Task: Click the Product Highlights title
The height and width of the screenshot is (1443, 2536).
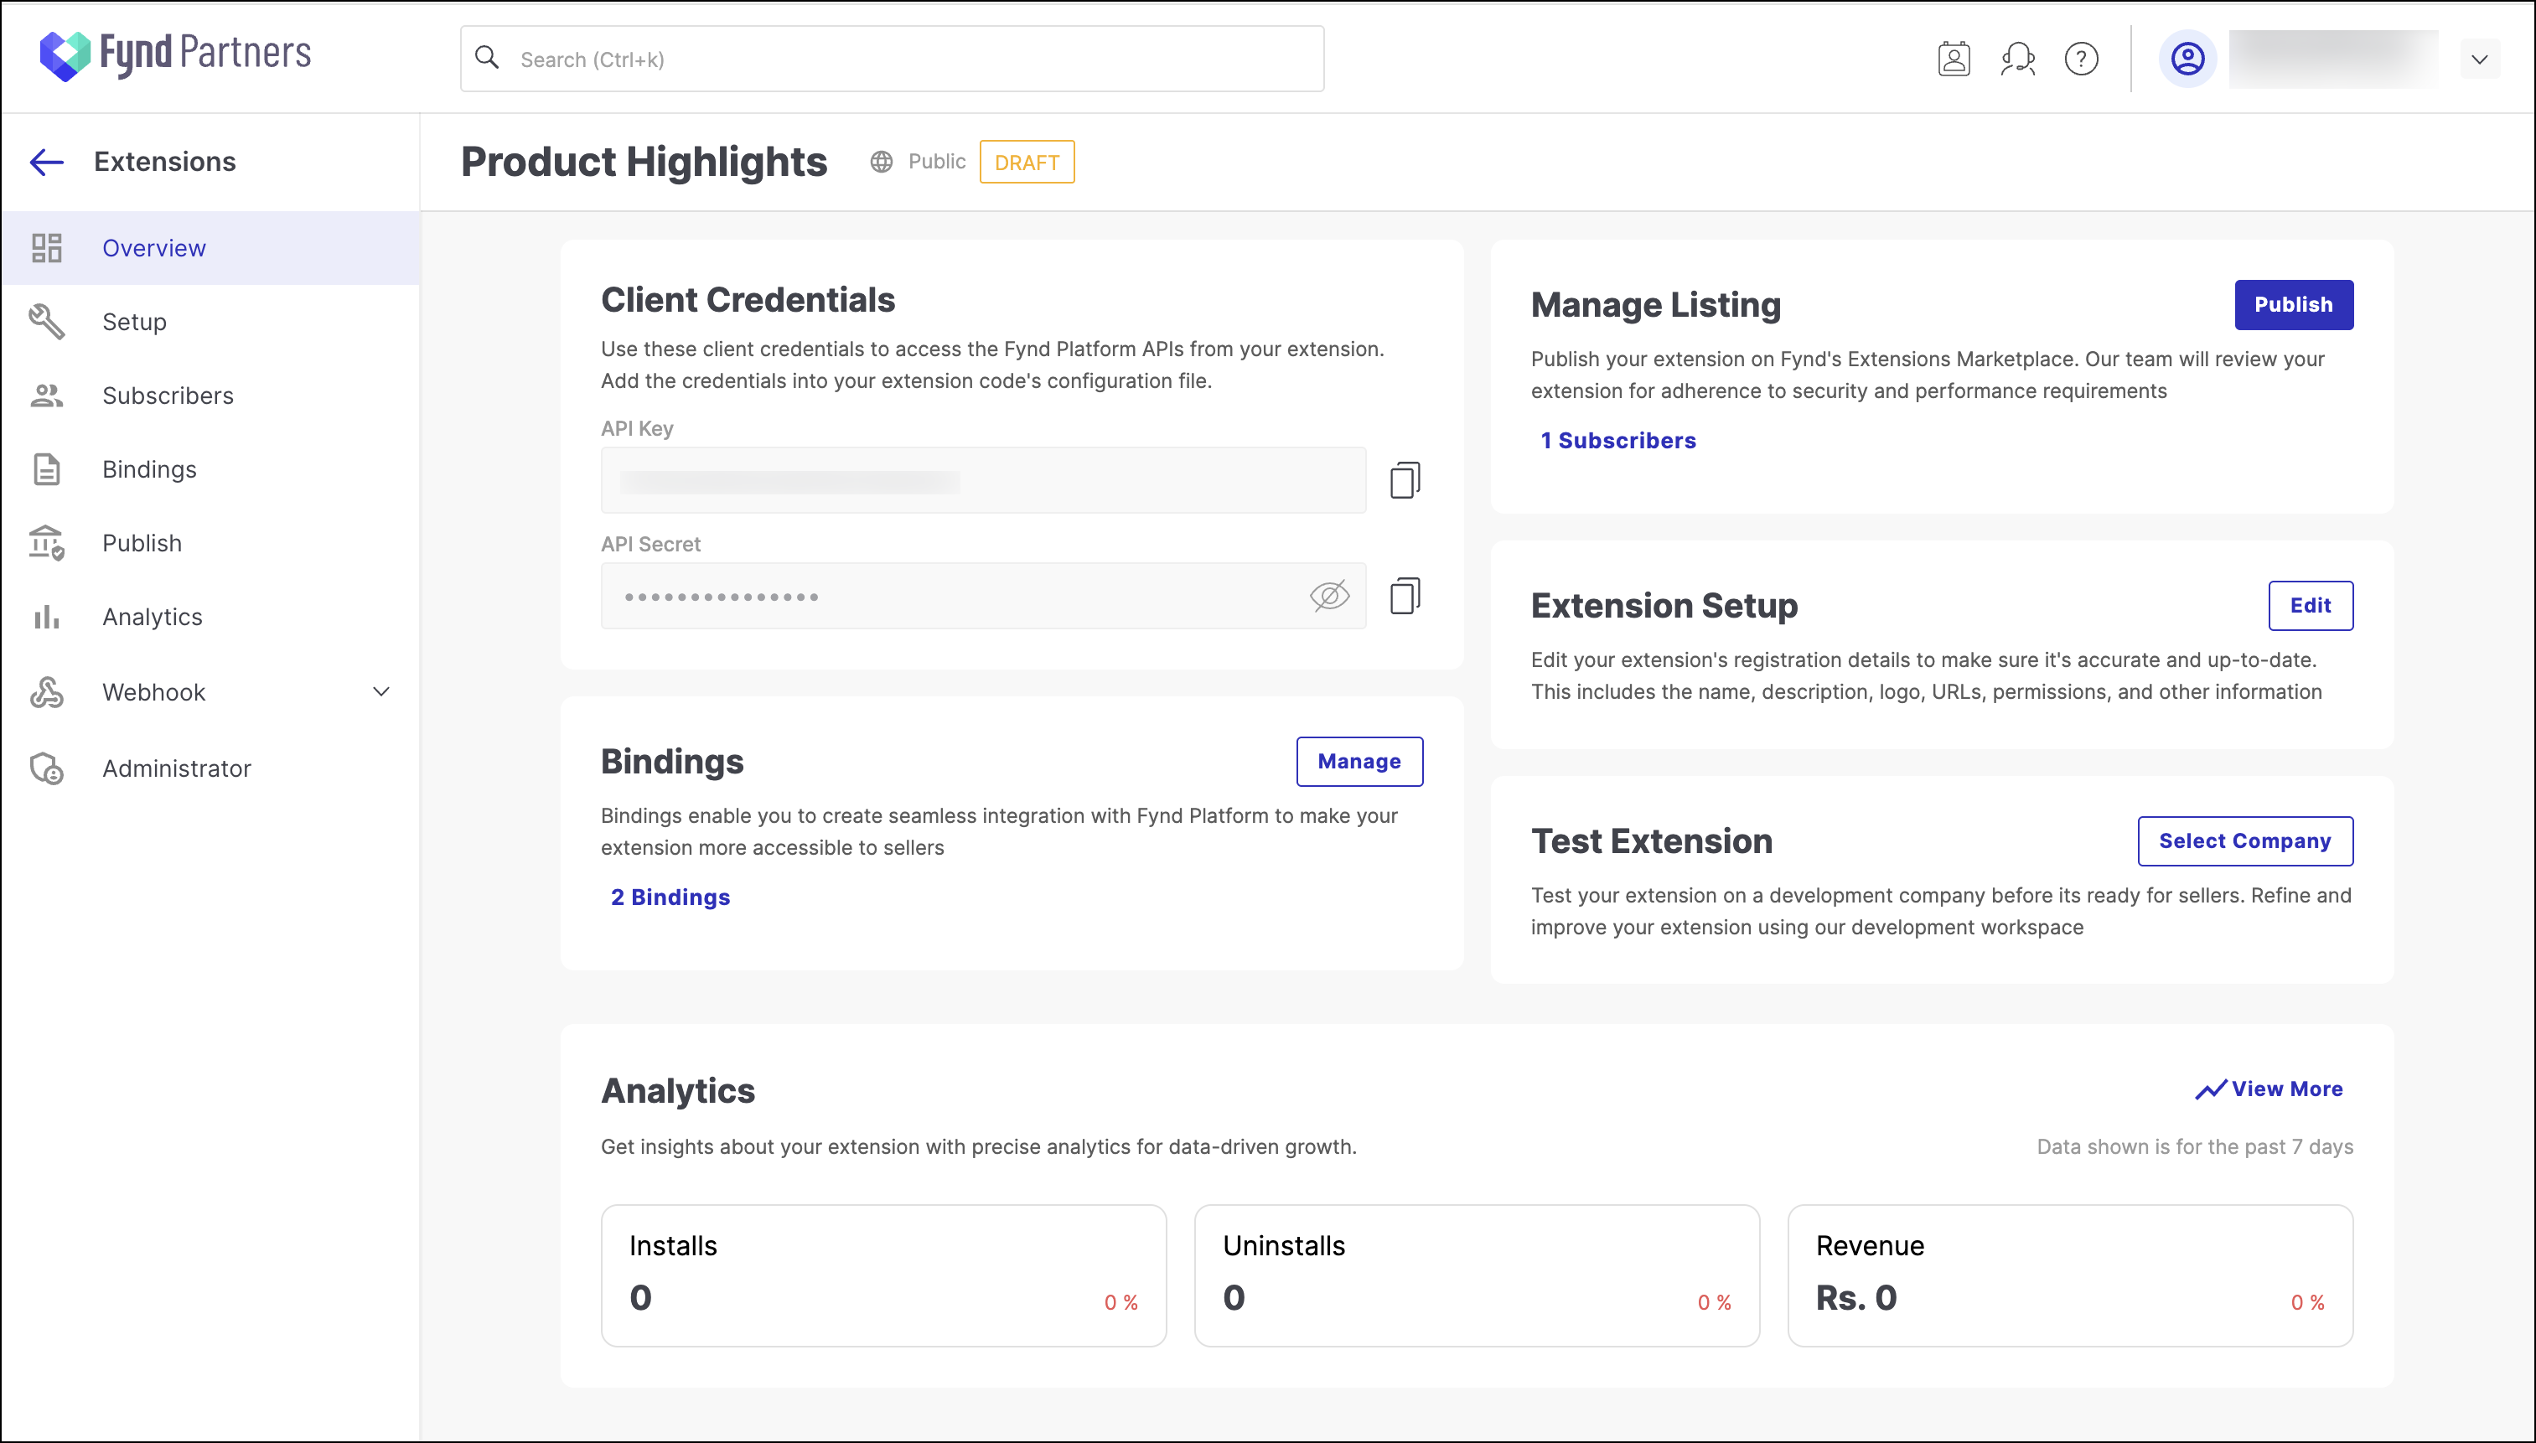Action: coord(644,162)
